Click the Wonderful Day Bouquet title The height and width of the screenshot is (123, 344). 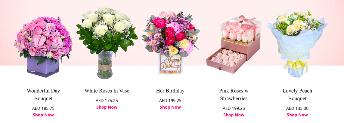point(43,95)
